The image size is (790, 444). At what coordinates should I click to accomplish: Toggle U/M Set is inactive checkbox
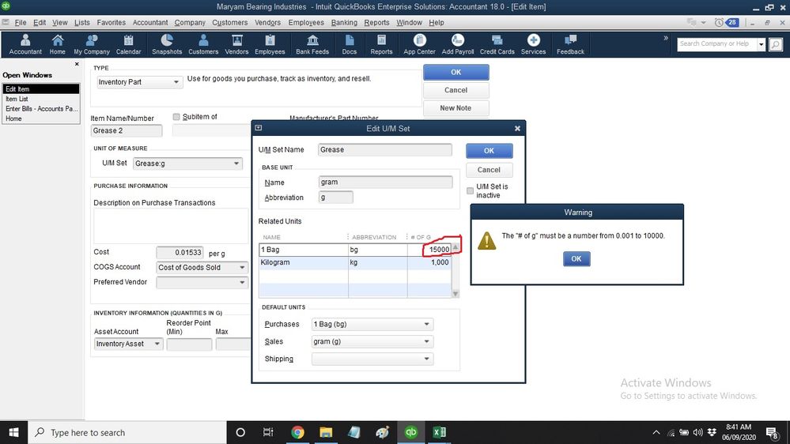pos(470,190)
